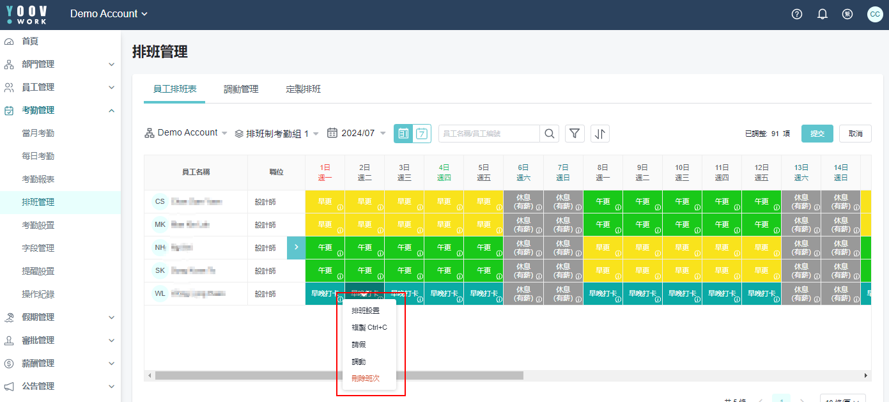Open the help question mark icon

point(796,14)
